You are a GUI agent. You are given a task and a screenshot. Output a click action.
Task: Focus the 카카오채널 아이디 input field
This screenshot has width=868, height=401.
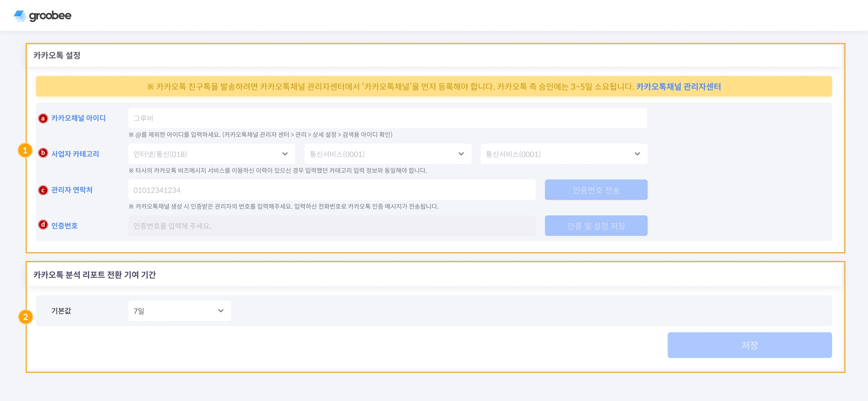(x=387, y=118)
